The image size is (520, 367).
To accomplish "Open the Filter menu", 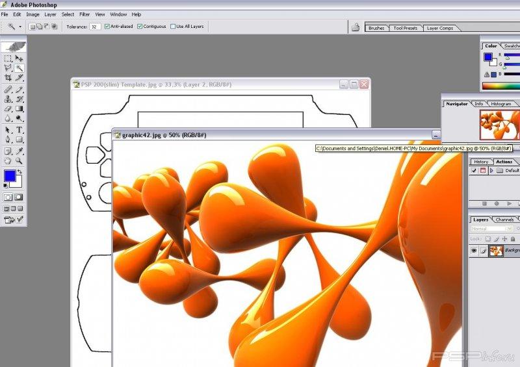I will click(x=84, y=14).
